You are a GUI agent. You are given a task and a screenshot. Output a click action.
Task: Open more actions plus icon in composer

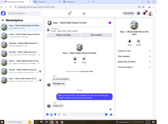coord(47,114)
